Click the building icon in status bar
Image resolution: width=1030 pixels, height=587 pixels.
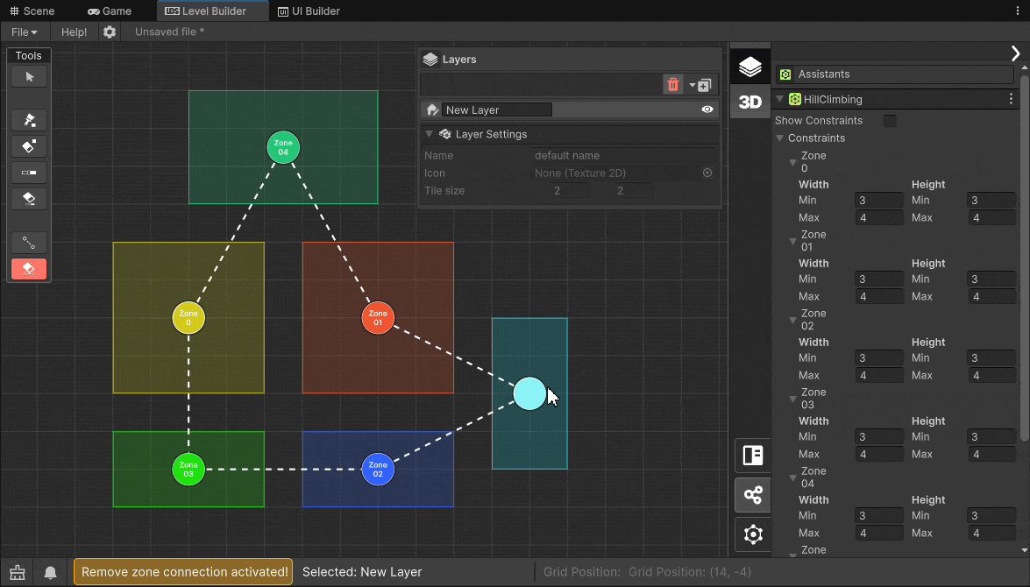(x=18, y=573)
